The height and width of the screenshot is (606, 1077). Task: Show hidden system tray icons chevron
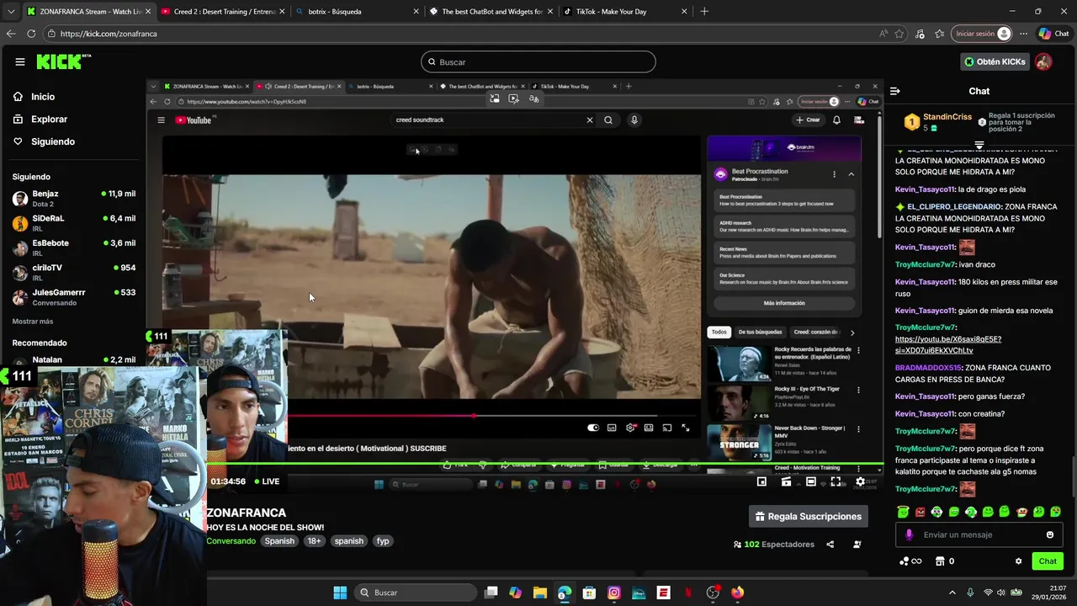click(x=952, y=593)
